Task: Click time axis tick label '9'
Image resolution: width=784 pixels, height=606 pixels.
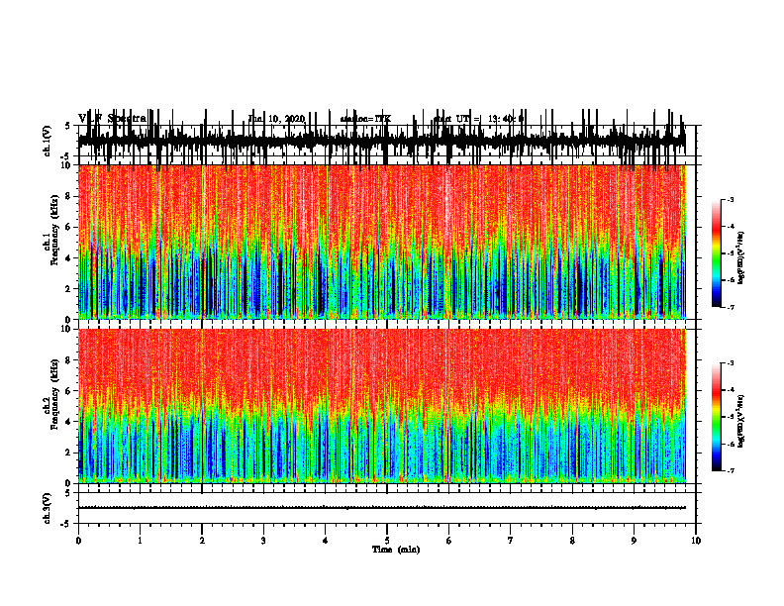Action: 634,541
